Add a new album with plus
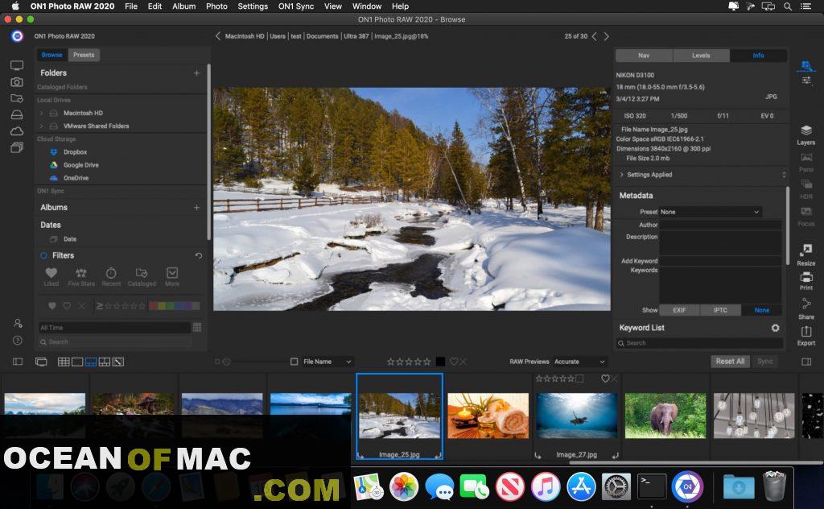824x509 pixels. pyautogui.click(x=196, y=208)
